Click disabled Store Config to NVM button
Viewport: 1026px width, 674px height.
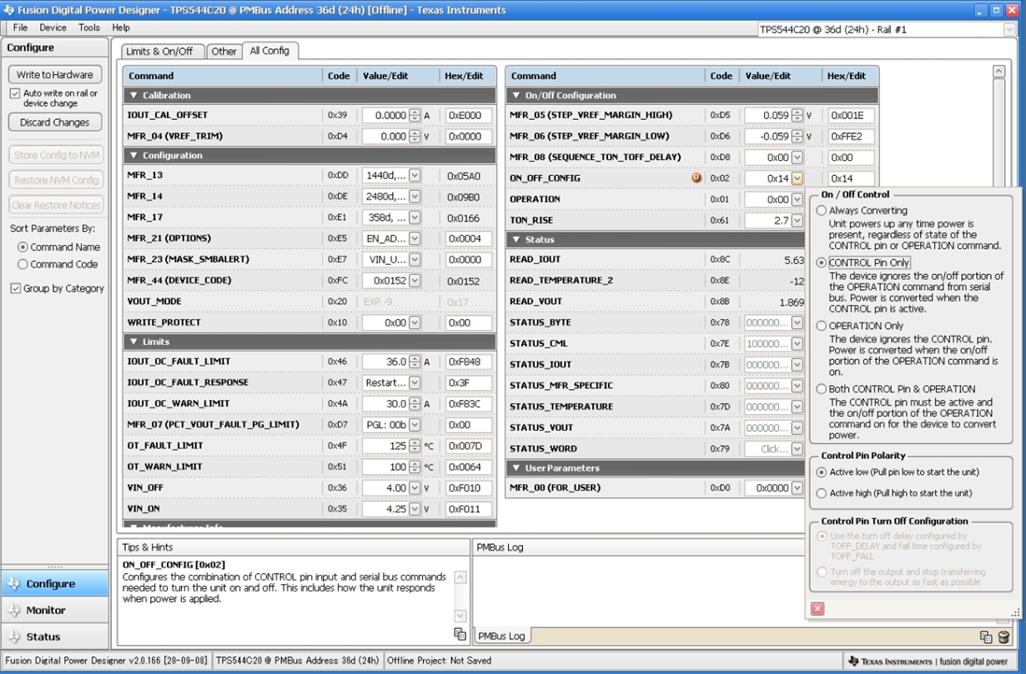point(55,155)
